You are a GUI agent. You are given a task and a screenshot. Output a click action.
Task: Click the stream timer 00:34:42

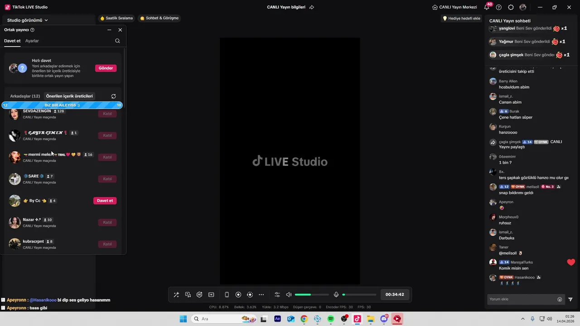click(x=395, y=294)
